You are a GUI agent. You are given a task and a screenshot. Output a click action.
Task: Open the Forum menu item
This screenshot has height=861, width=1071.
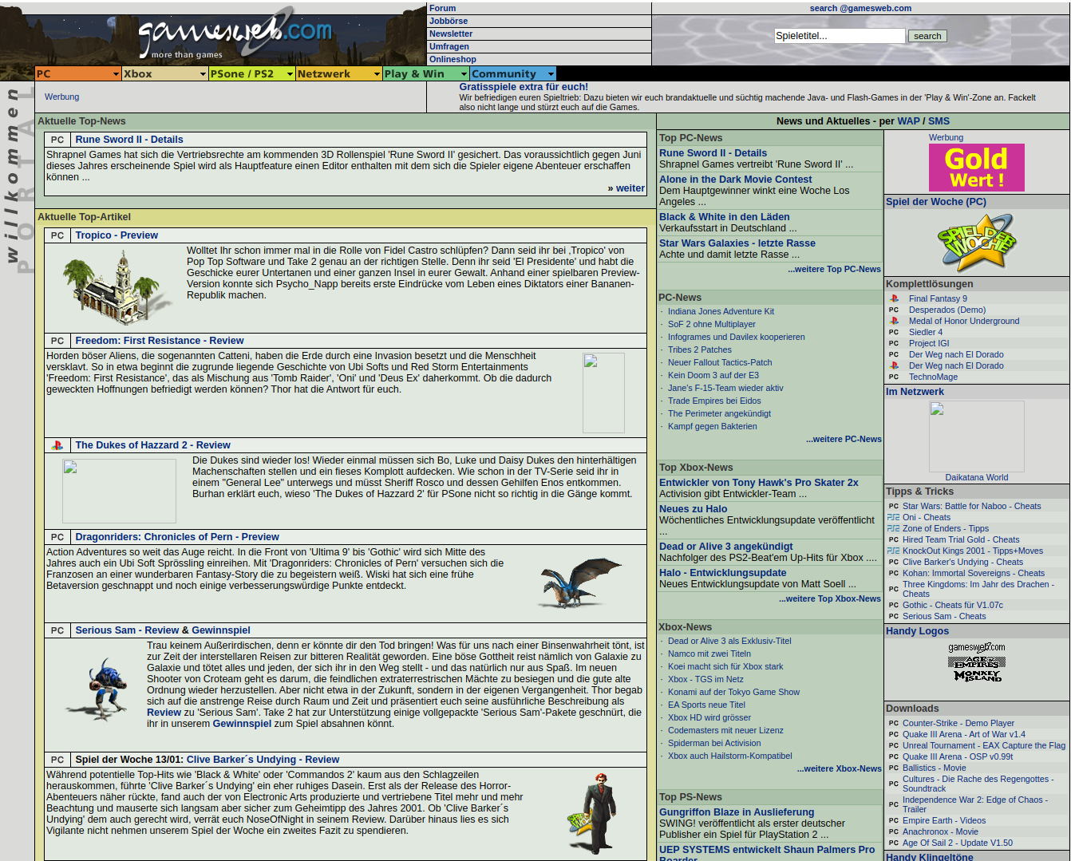point(443,8)
